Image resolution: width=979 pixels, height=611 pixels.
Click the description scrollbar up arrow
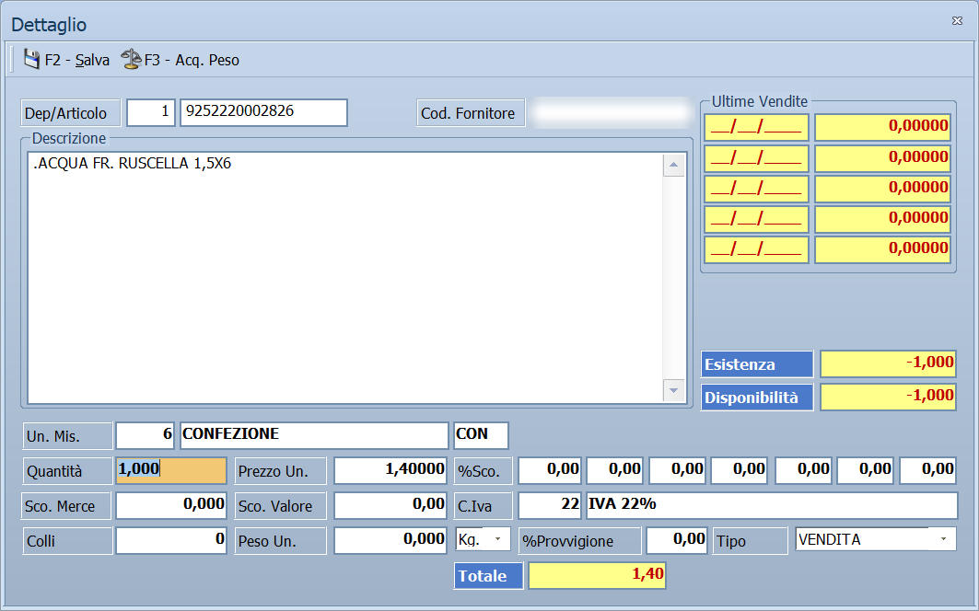(x=673, y=166)
